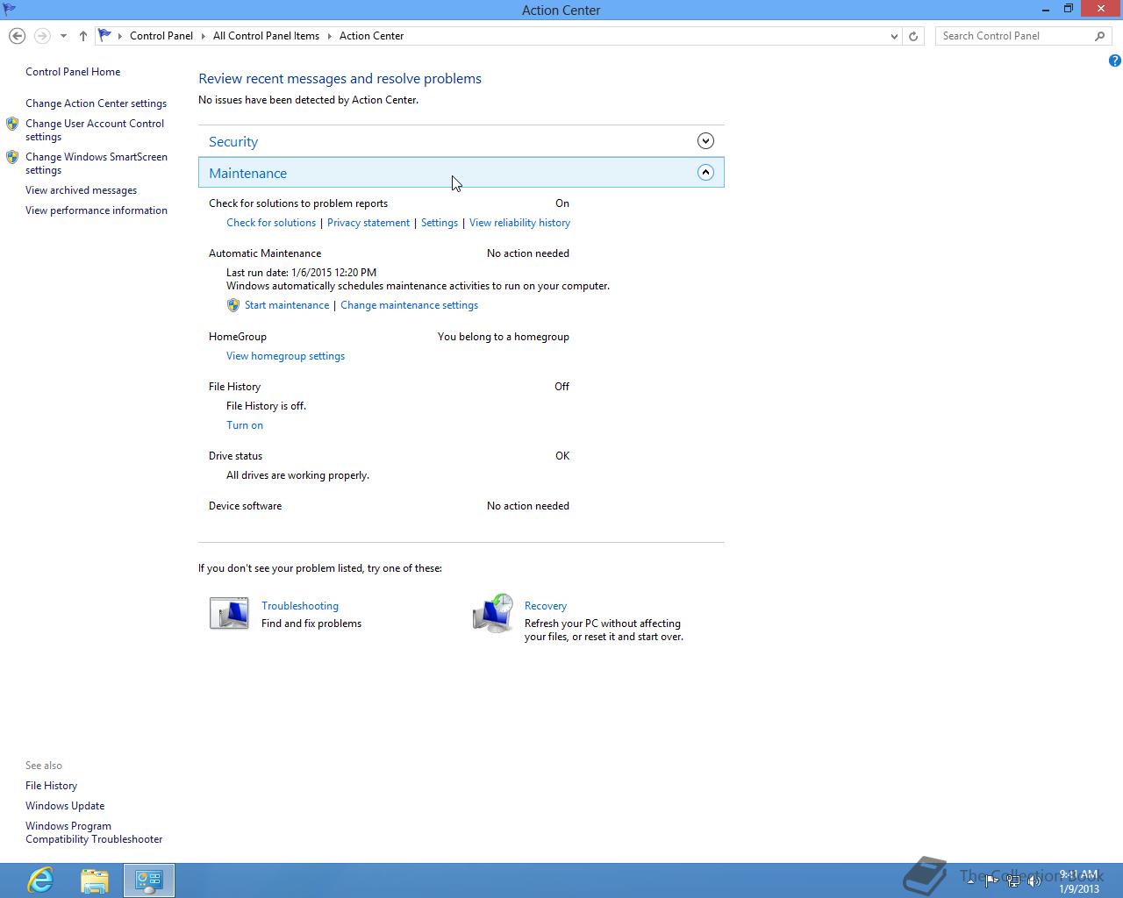Image resolution: width=1123 pixels, height=898 pixels.
Task: Click the 'Device software' label
Action: tap(245, 506)
